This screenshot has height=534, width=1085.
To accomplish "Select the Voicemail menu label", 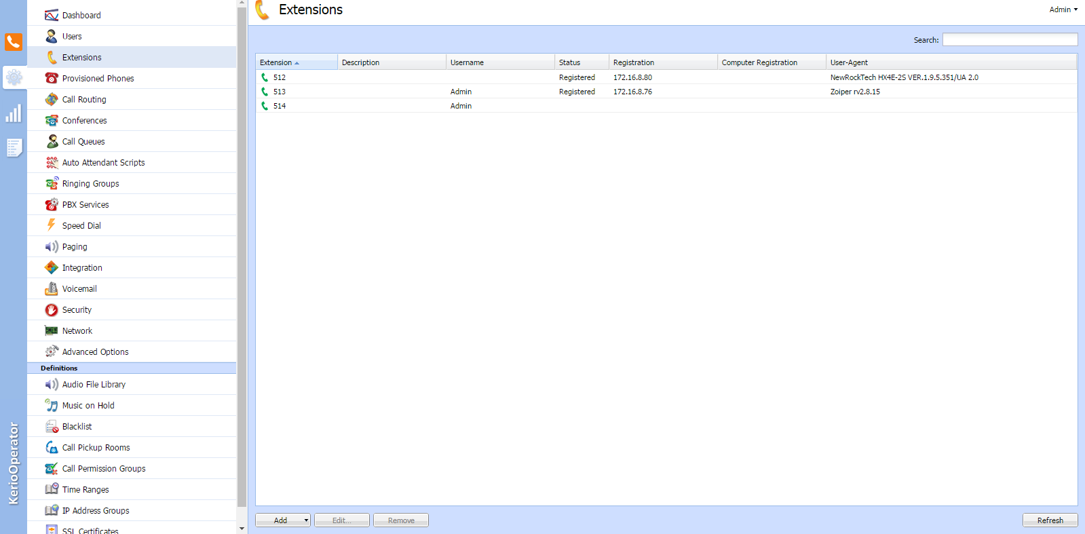I will [79, 289].
